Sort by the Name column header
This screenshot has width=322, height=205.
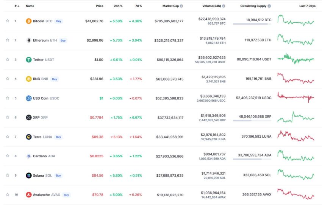click(x=30, y=6)
